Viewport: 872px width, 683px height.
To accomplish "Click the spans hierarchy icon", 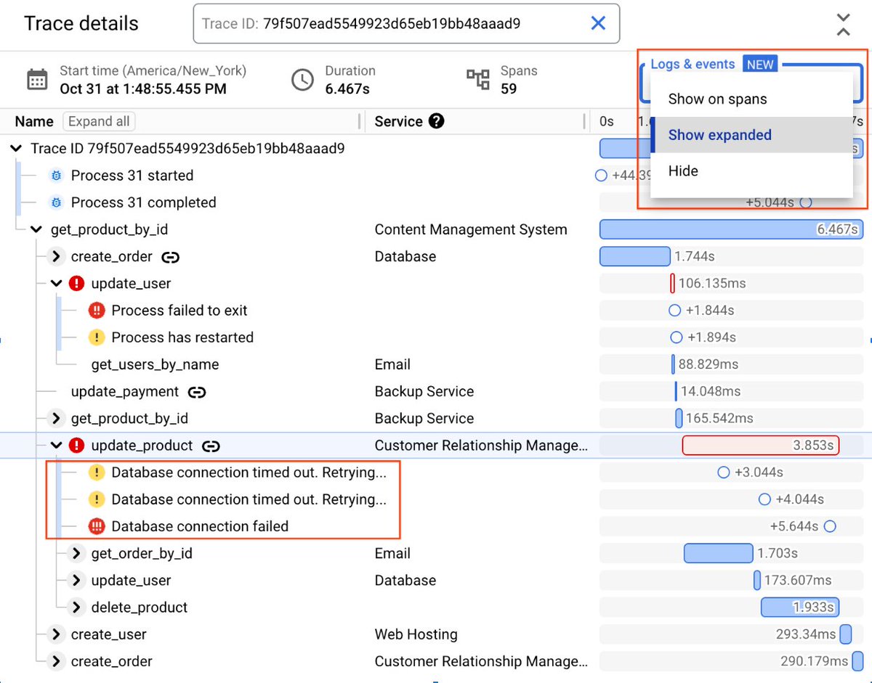I will [x=477, y=80].
